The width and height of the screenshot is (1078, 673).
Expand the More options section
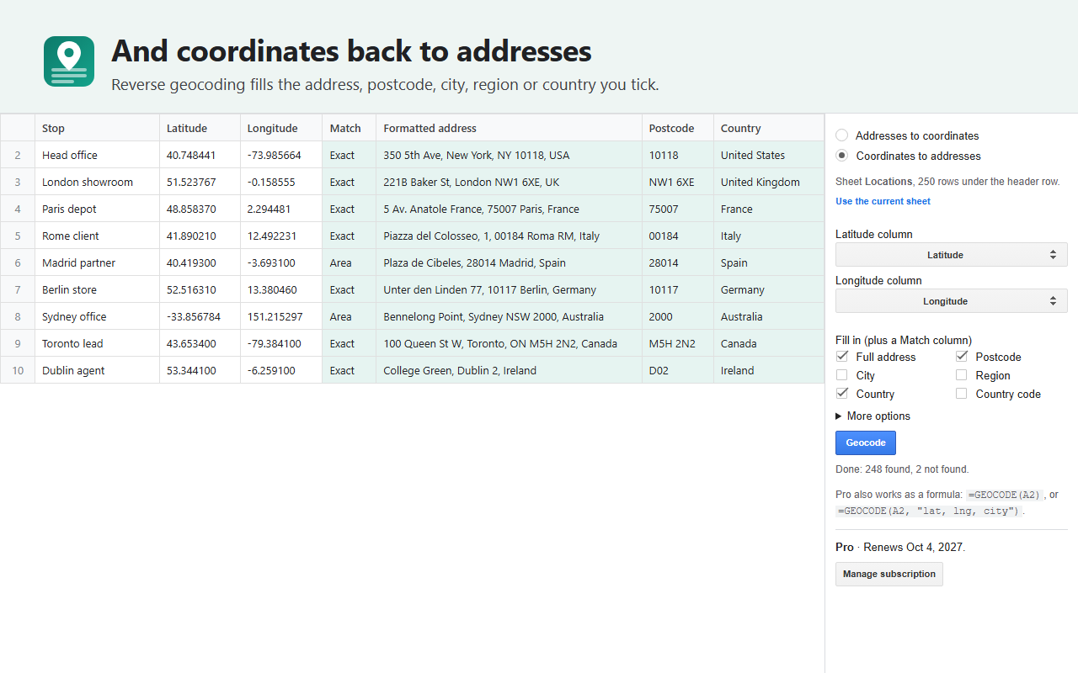pos(873,416)
